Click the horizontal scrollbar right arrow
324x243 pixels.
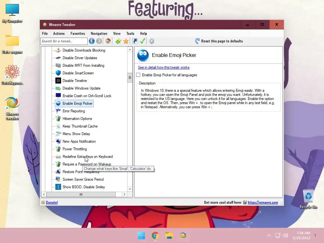(x=124, y=195)
